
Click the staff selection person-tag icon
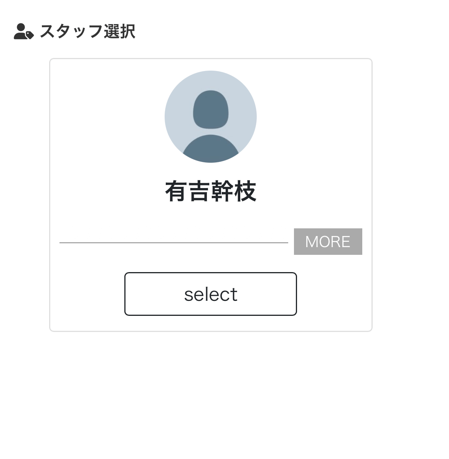click(x=23, y=31)
